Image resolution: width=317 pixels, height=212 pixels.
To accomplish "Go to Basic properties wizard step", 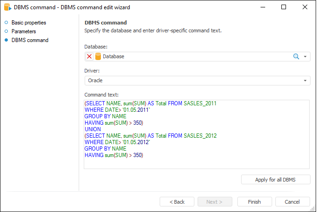I will pos(29,23).
